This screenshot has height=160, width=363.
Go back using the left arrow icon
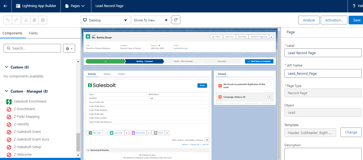click(5, 6)
